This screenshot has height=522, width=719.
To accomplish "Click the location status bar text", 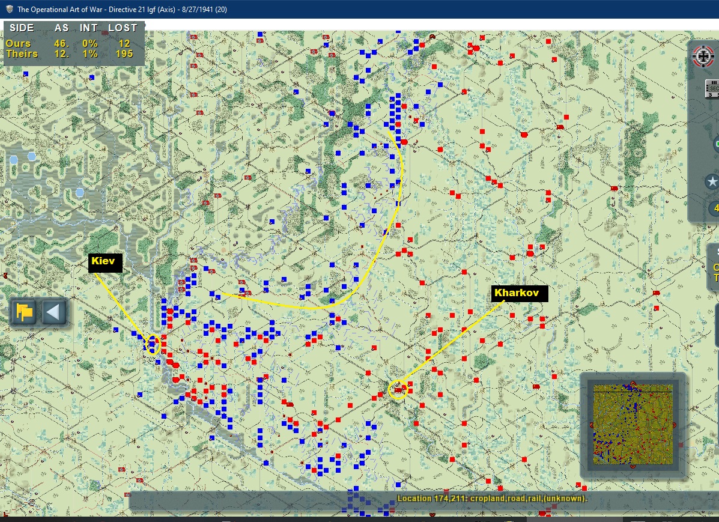I will (x=491, y=499).
